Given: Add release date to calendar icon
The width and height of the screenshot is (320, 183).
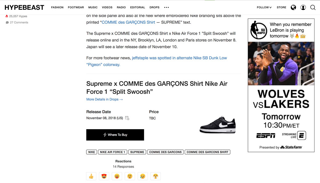Looking at the screenshot, I should click(127, 118).
